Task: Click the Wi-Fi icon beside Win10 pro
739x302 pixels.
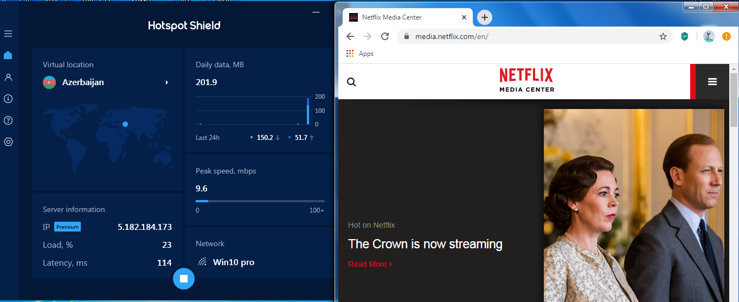Action: pos(202,262)
